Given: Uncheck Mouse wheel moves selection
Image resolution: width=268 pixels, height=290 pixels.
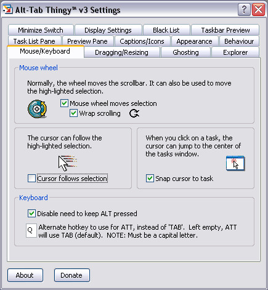Looking at the screenshot, I should [x=64, y=103].
